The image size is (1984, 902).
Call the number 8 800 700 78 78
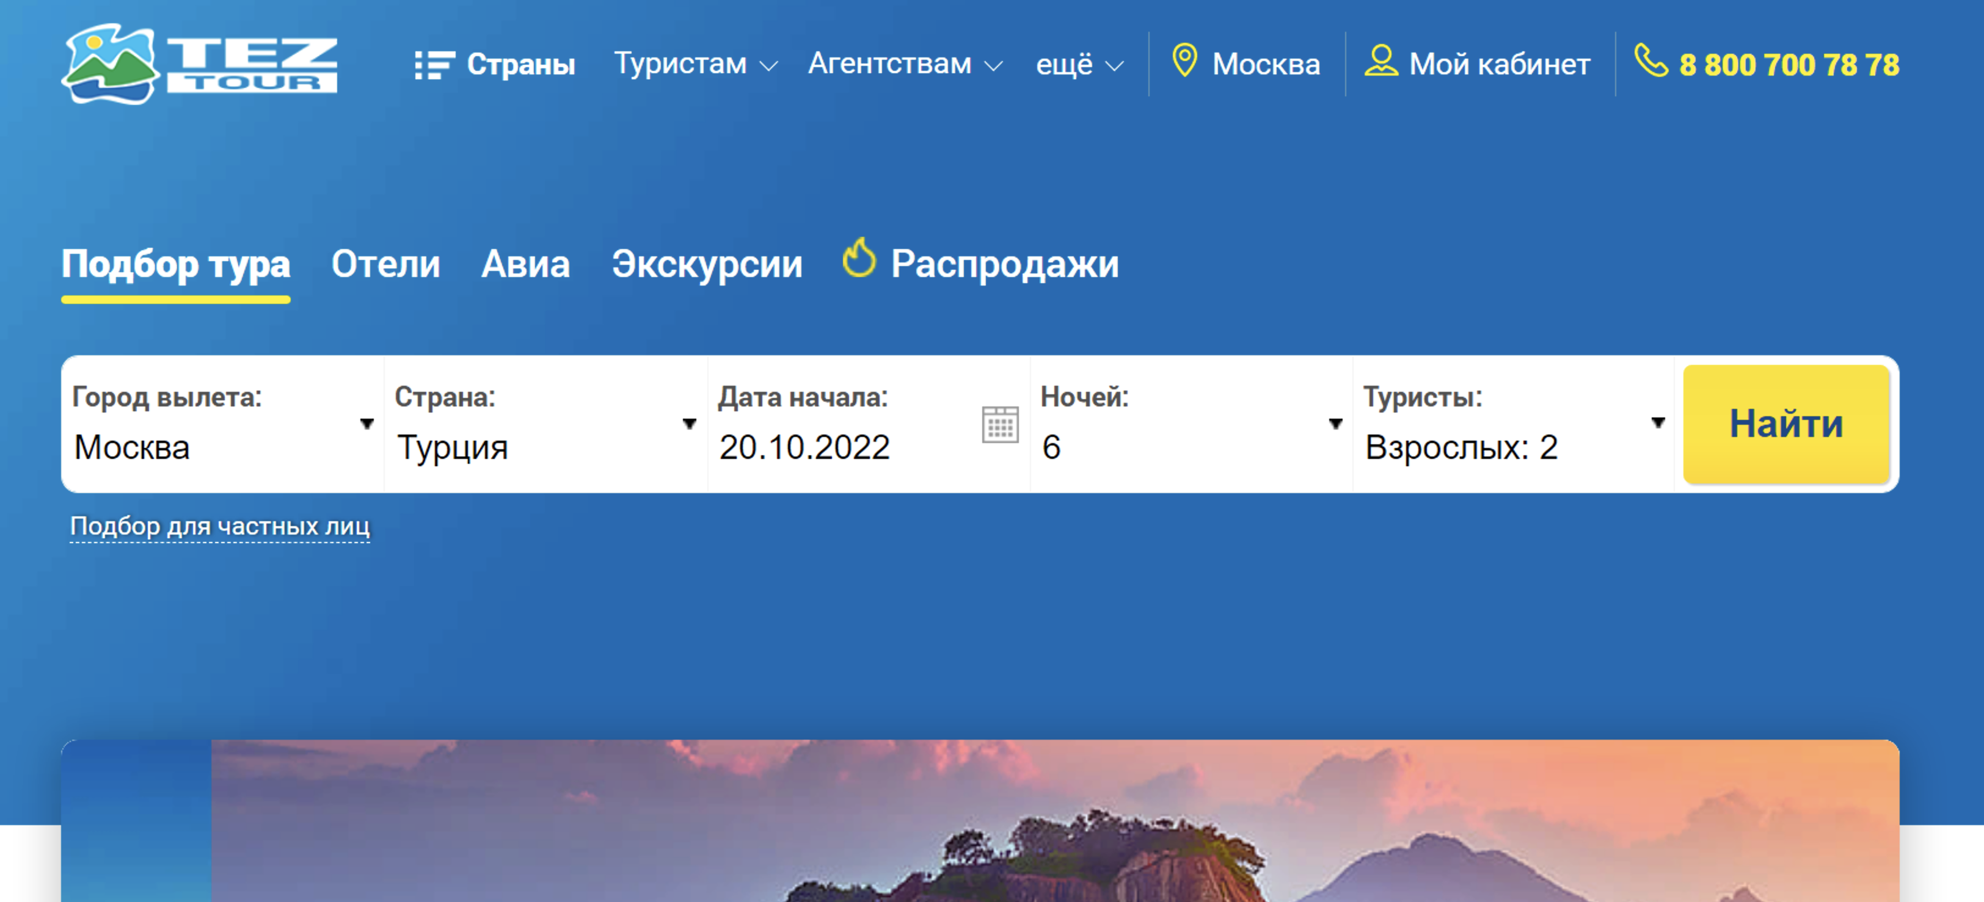click(x=1789, y=65)
